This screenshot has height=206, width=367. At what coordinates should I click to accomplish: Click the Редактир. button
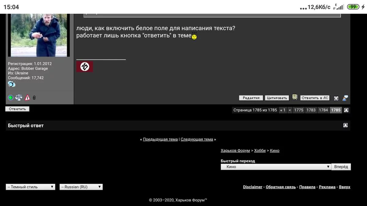coord(251,98)
